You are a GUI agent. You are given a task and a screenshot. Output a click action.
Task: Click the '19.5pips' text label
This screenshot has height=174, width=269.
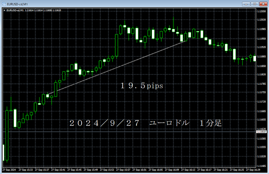[x=142, y=86]
